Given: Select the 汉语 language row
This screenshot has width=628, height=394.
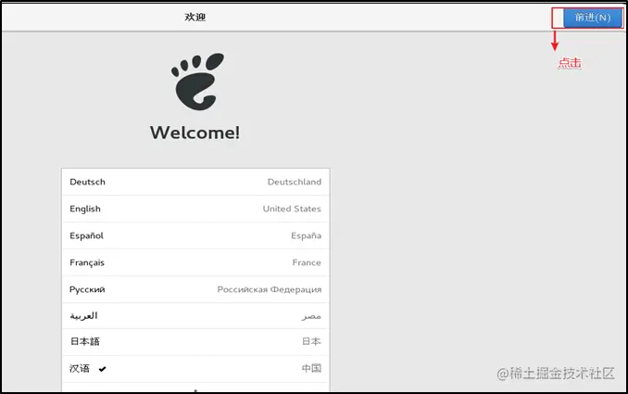Looking at the screenshot, I should click(195, 369).
